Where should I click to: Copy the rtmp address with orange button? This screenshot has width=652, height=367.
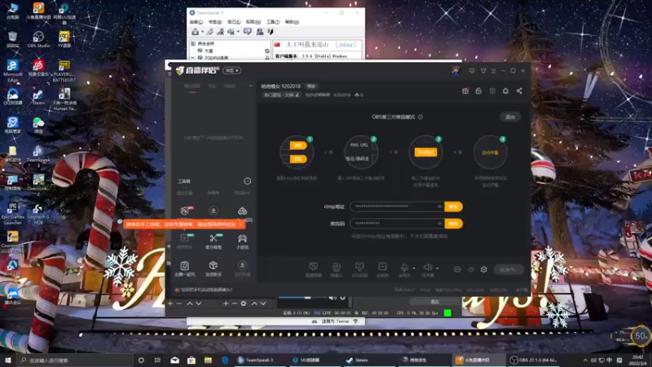pos(453,206)
